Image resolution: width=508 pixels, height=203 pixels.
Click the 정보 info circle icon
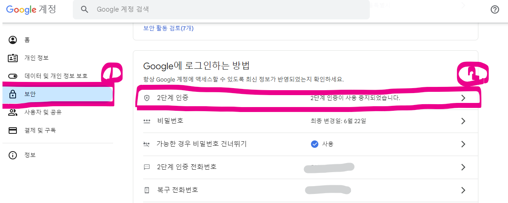pos(13,155)
